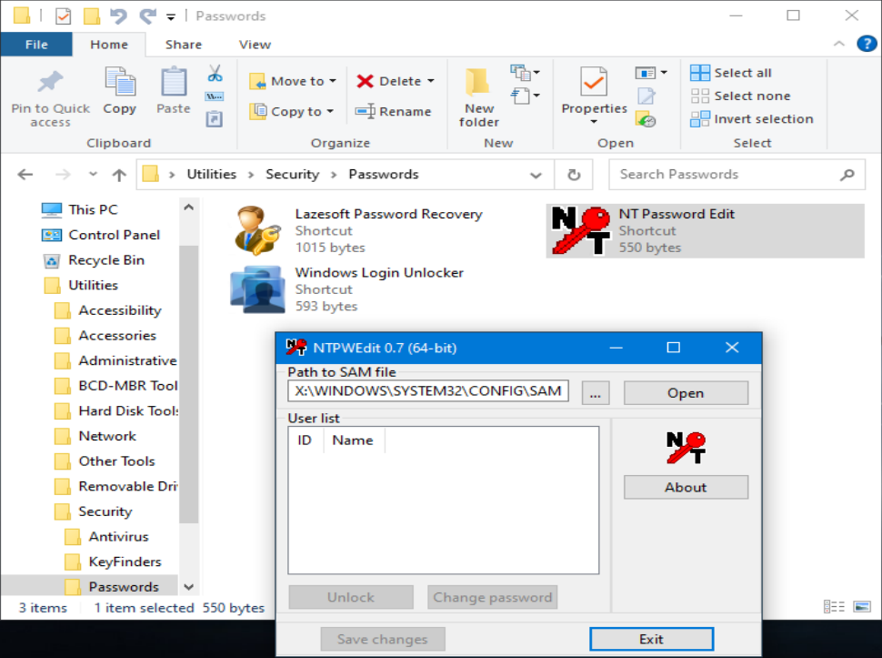This screenshot has height=658, width=882.
Task: Click Undo arrow in title bar toolbar
Action: (118, 15)
